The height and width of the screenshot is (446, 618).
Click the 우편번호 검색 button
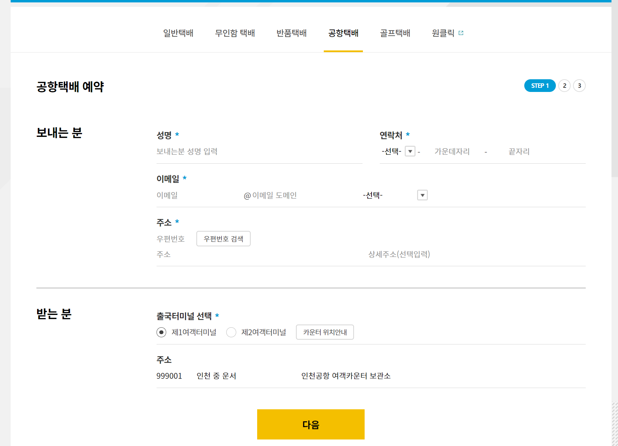tap(224, 239)
